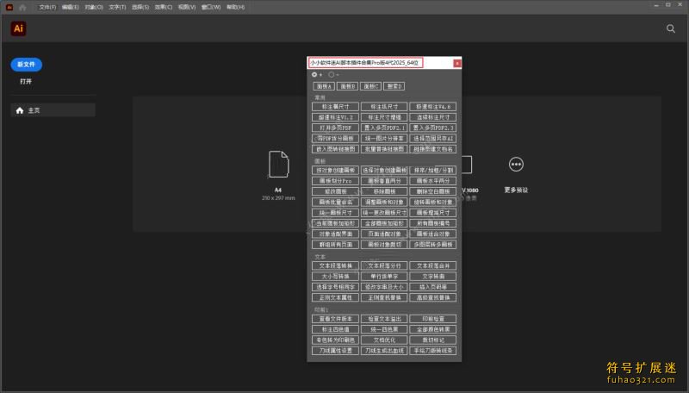Viewport: 689px width, 393px height.
Task: Switch to 面板B tab
Action: (x=347, y=86)
